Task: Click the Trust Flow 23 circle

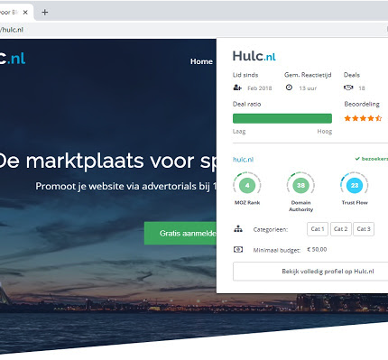Action: (x=355, y=185)
